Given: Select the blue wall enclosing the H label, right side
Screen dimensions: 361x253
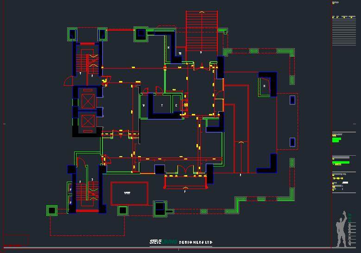Looking at the screenshot, I should coord(268,84).
